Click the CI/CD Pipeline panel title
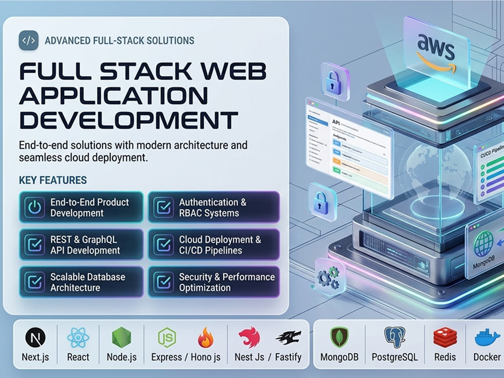 pyautogui.click(x=492, y=152)
